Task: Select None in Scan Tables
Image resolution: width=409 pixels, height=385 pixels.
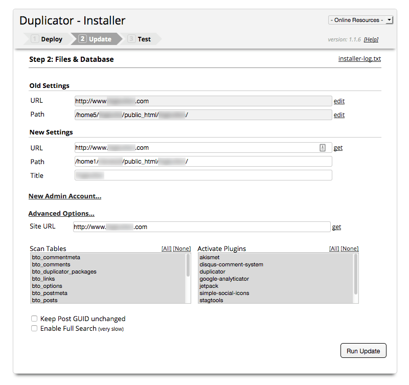Action: (x=182, y=248)
